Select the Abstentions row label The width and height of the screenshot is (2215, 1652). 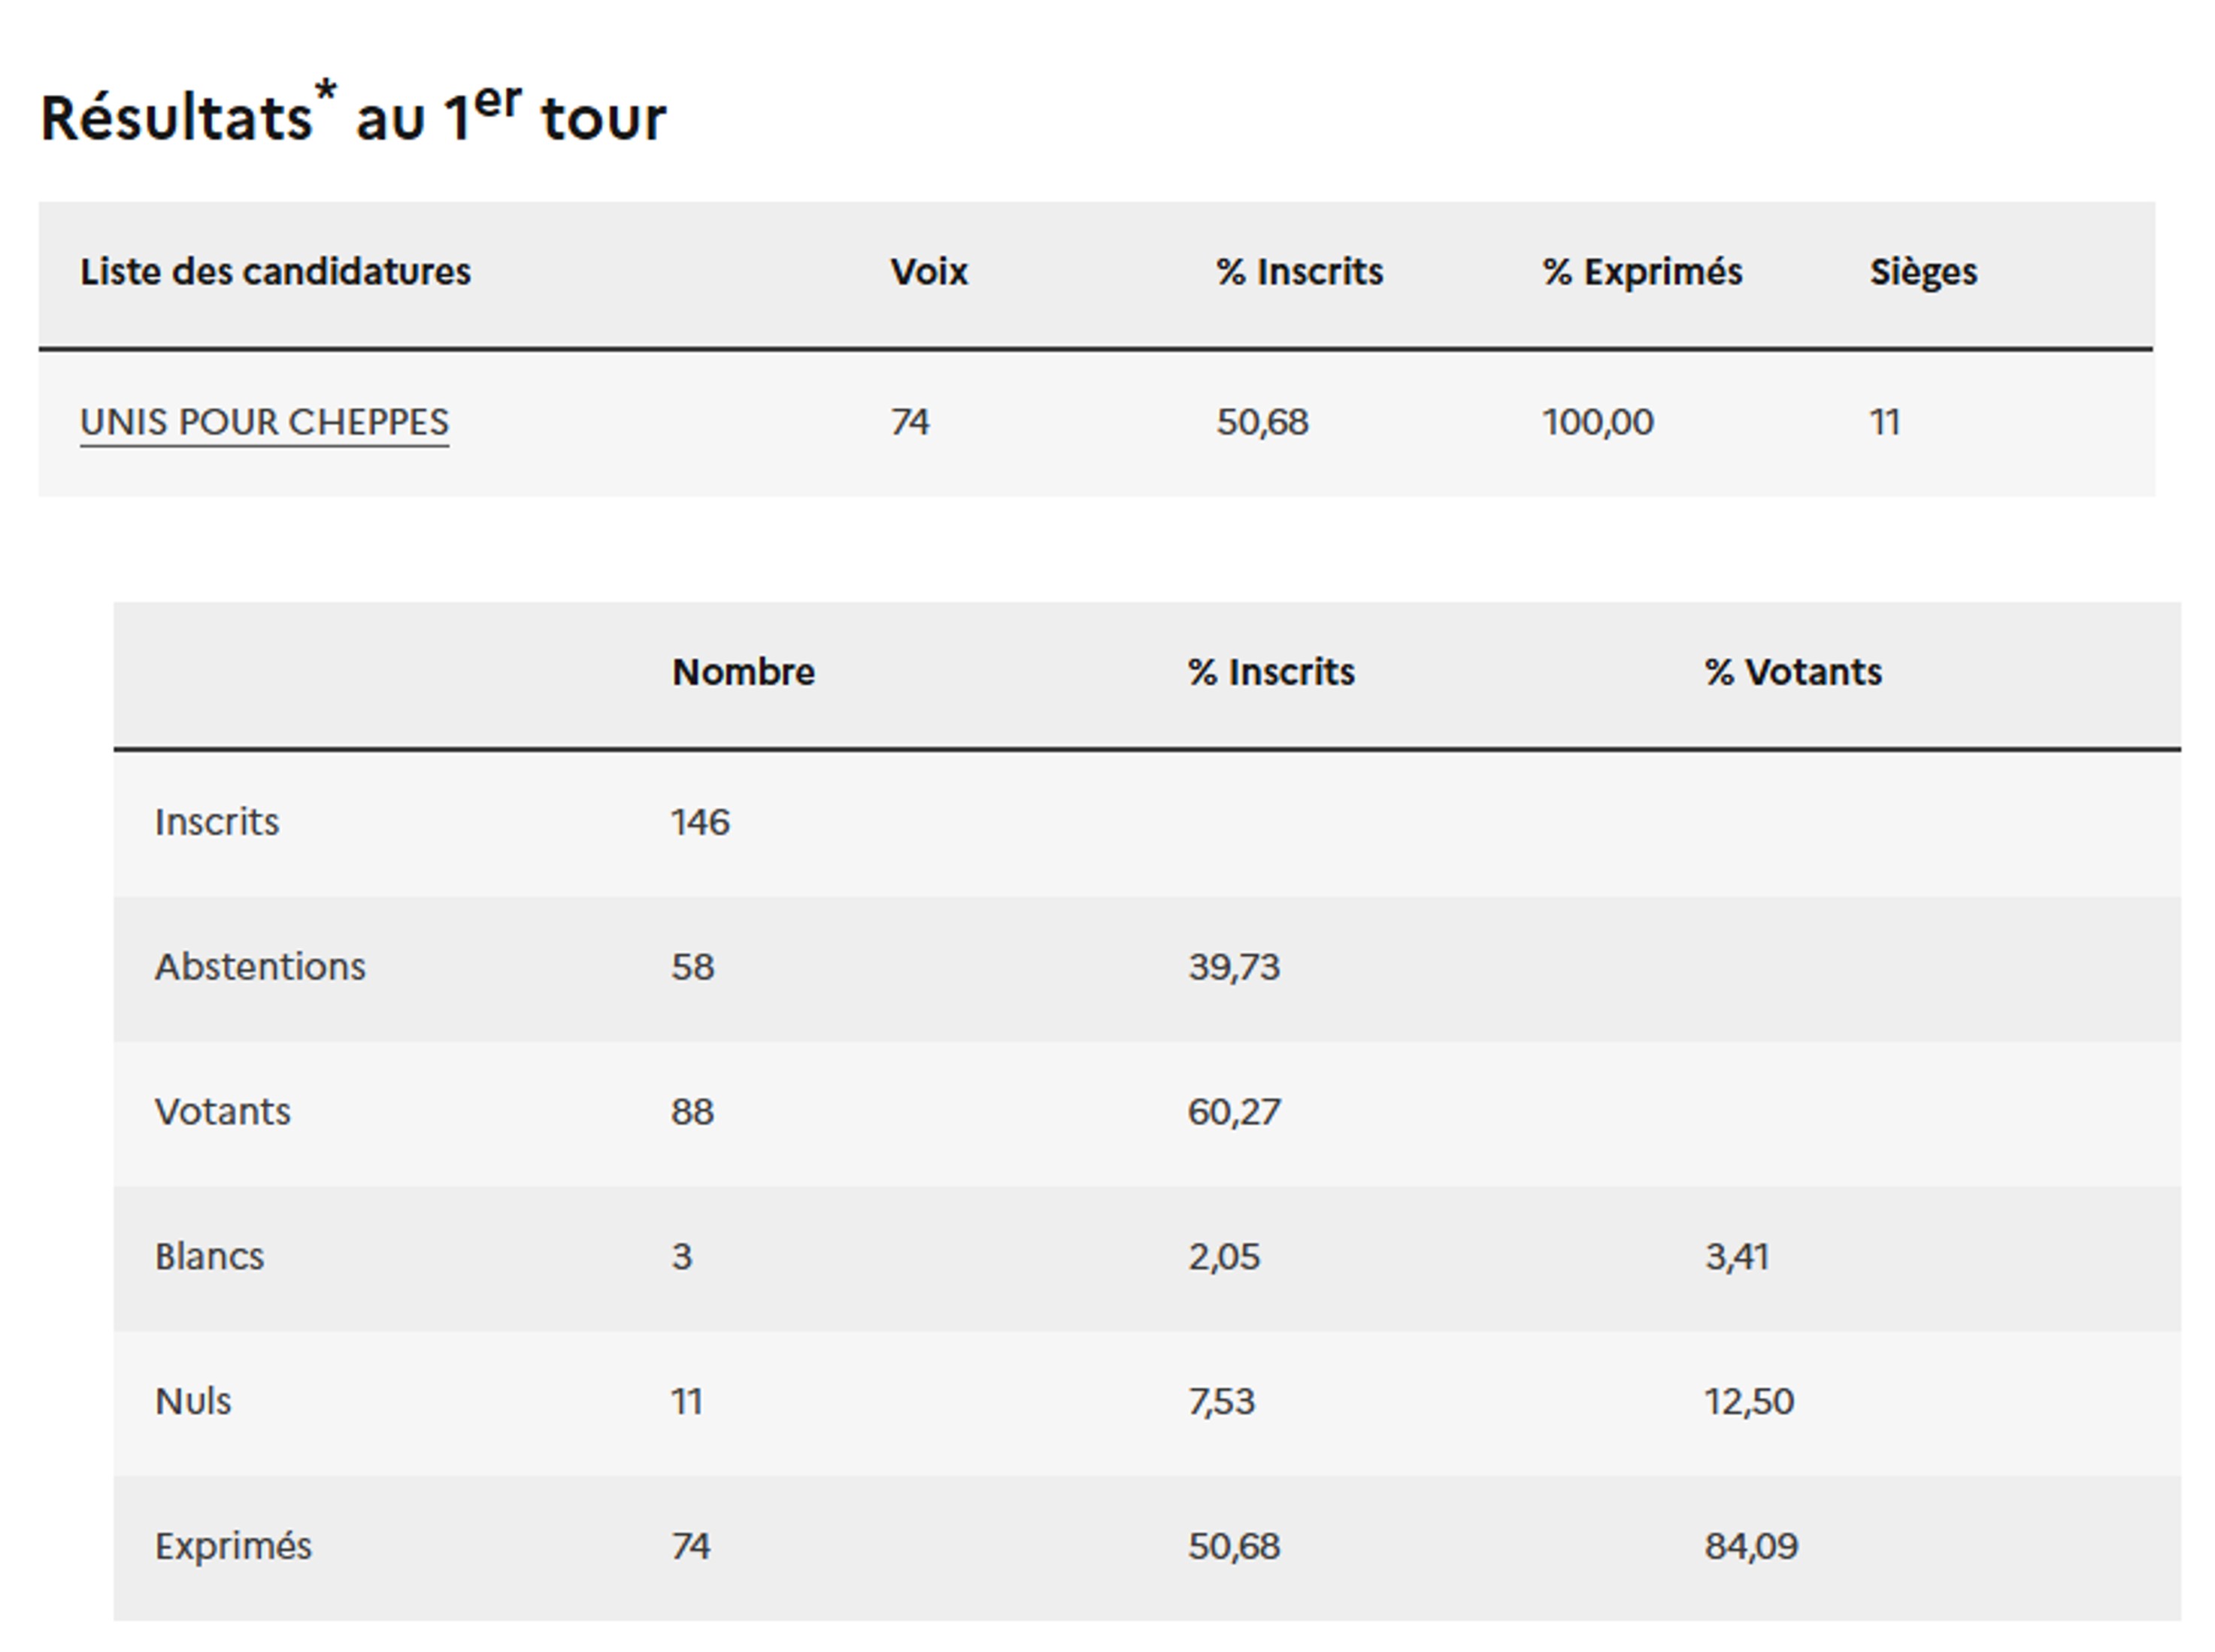click(260, 967)
